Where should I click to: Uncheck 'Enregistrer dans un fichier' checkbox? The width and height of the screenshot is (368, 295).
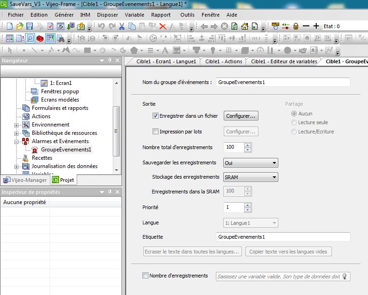[155, 116]
